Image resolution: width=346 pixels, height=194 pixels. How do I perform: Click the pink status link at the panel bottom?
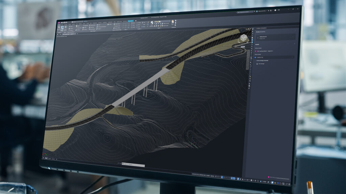click(279, 178)
